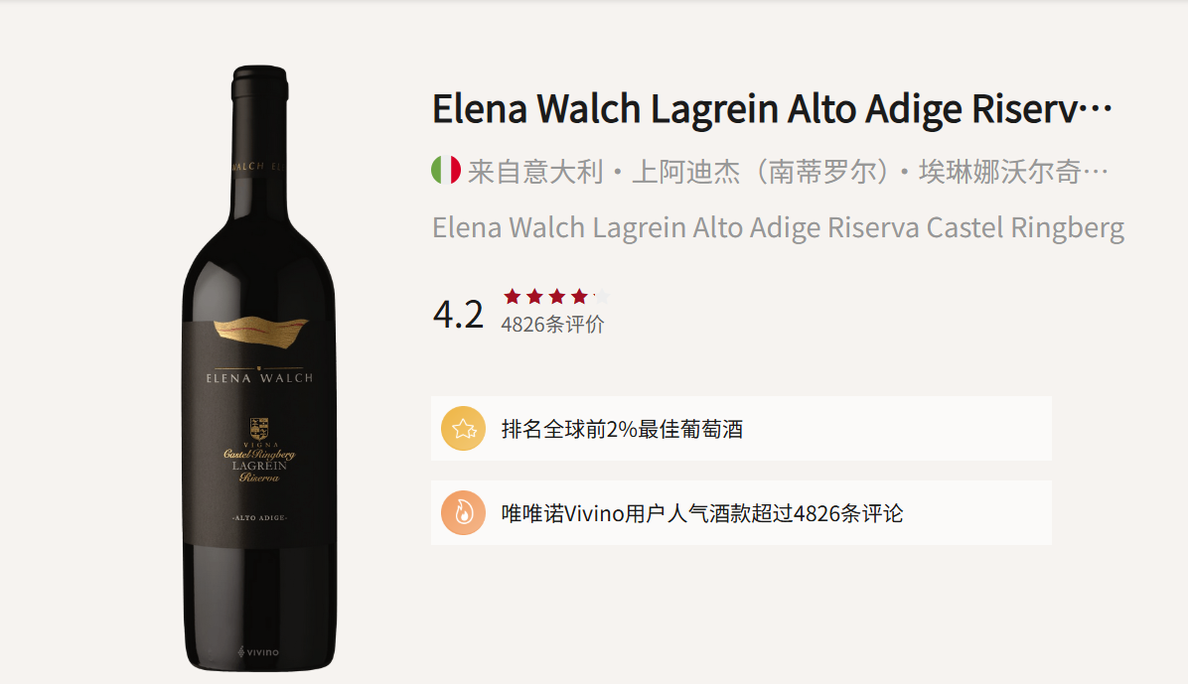Select the first red rating star
1188x684 pixels.
(x=513, y=296)
